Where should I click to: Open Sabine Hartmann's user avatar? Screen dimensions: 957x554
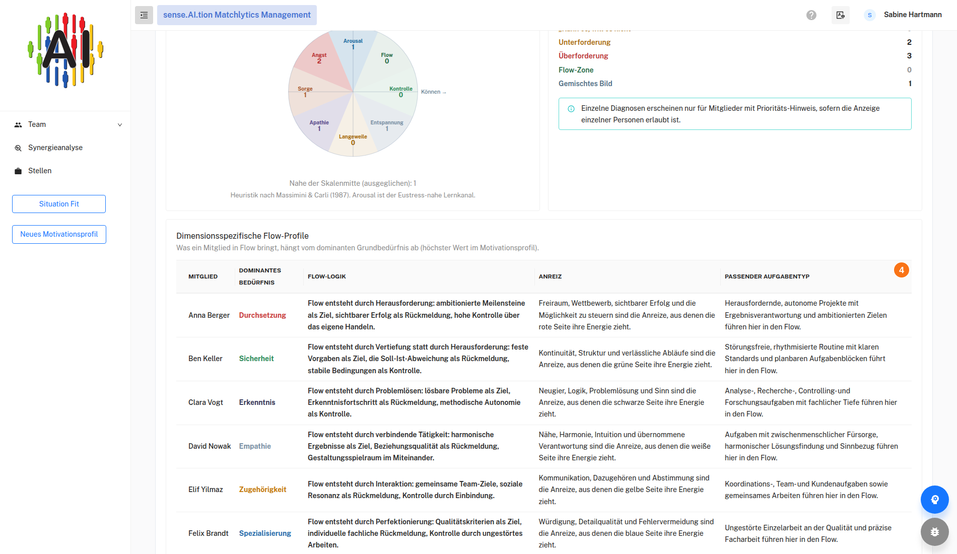(870, 15)
